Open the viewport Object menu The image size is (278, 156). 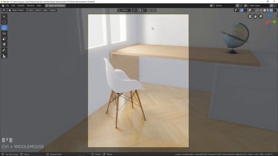[x=53, y=10]
